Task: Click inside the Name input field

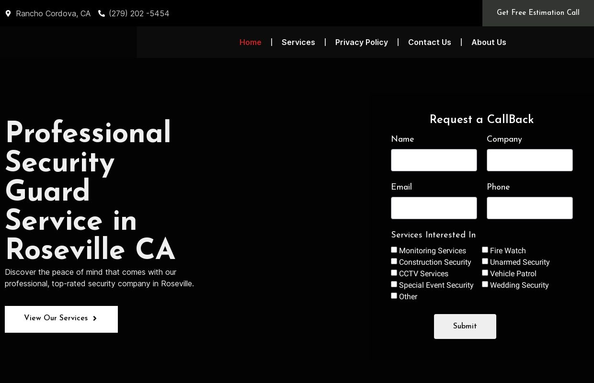Action: pos(434,160)
